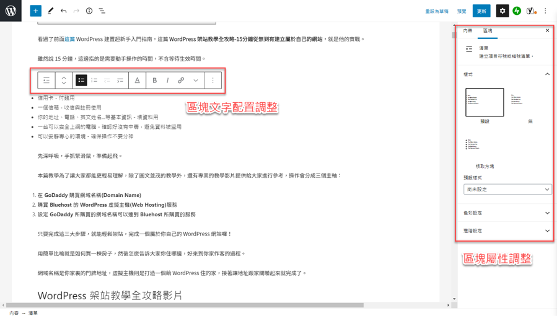Click the horizontal scrollbar thumb
This screenshot has height=316, width=557.
pos(185,305)
